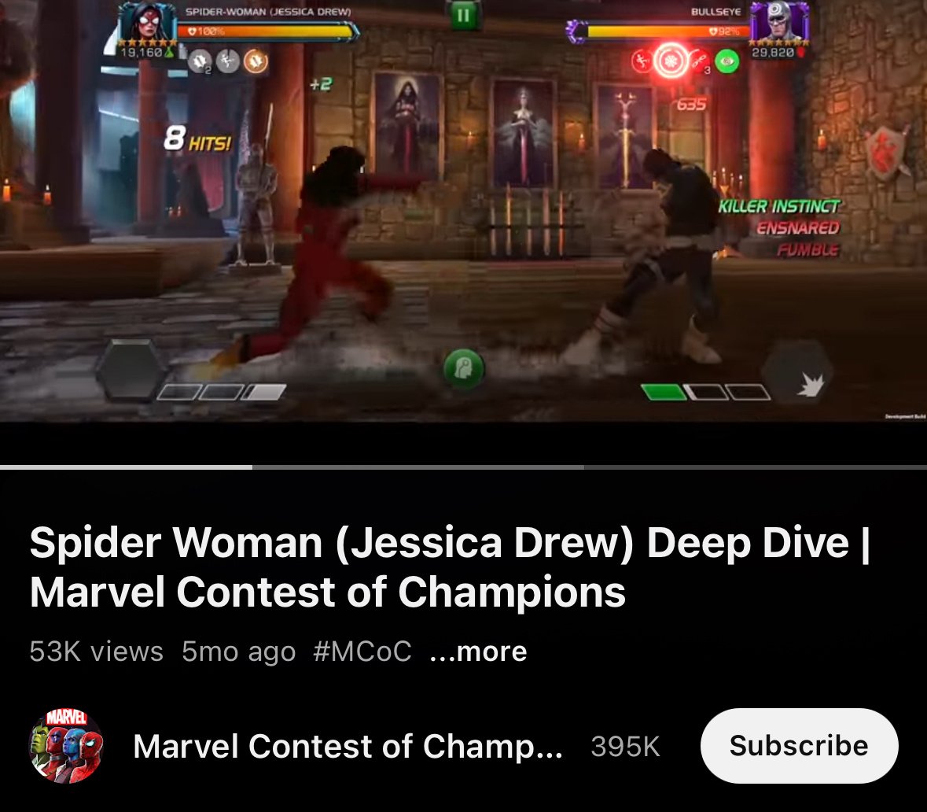Seek using the video progress bar
The image size is (927, 812).
click(464, 467)
